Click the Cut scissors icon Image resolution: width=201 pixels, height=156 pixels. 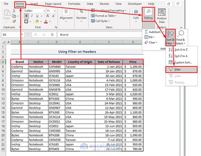tap(14, 11)
